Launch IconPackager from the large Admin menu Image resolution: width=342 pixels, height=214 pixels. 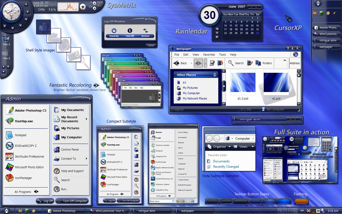pyautogui.click(x=19, y=178)
